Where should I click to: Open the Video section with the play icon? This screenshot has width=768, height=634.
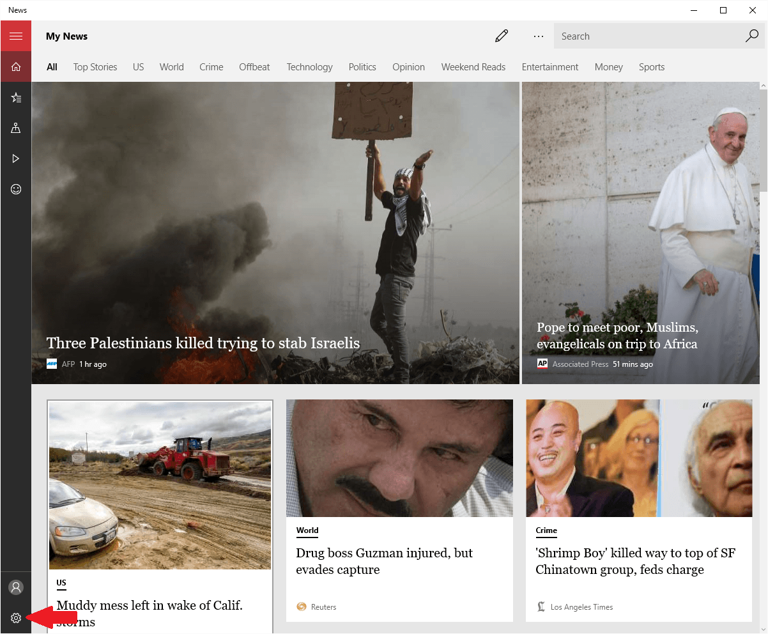tap(16, 158)
